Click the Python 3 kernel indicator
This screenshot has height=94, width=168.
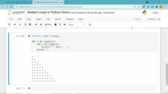(x=153, y=19)
